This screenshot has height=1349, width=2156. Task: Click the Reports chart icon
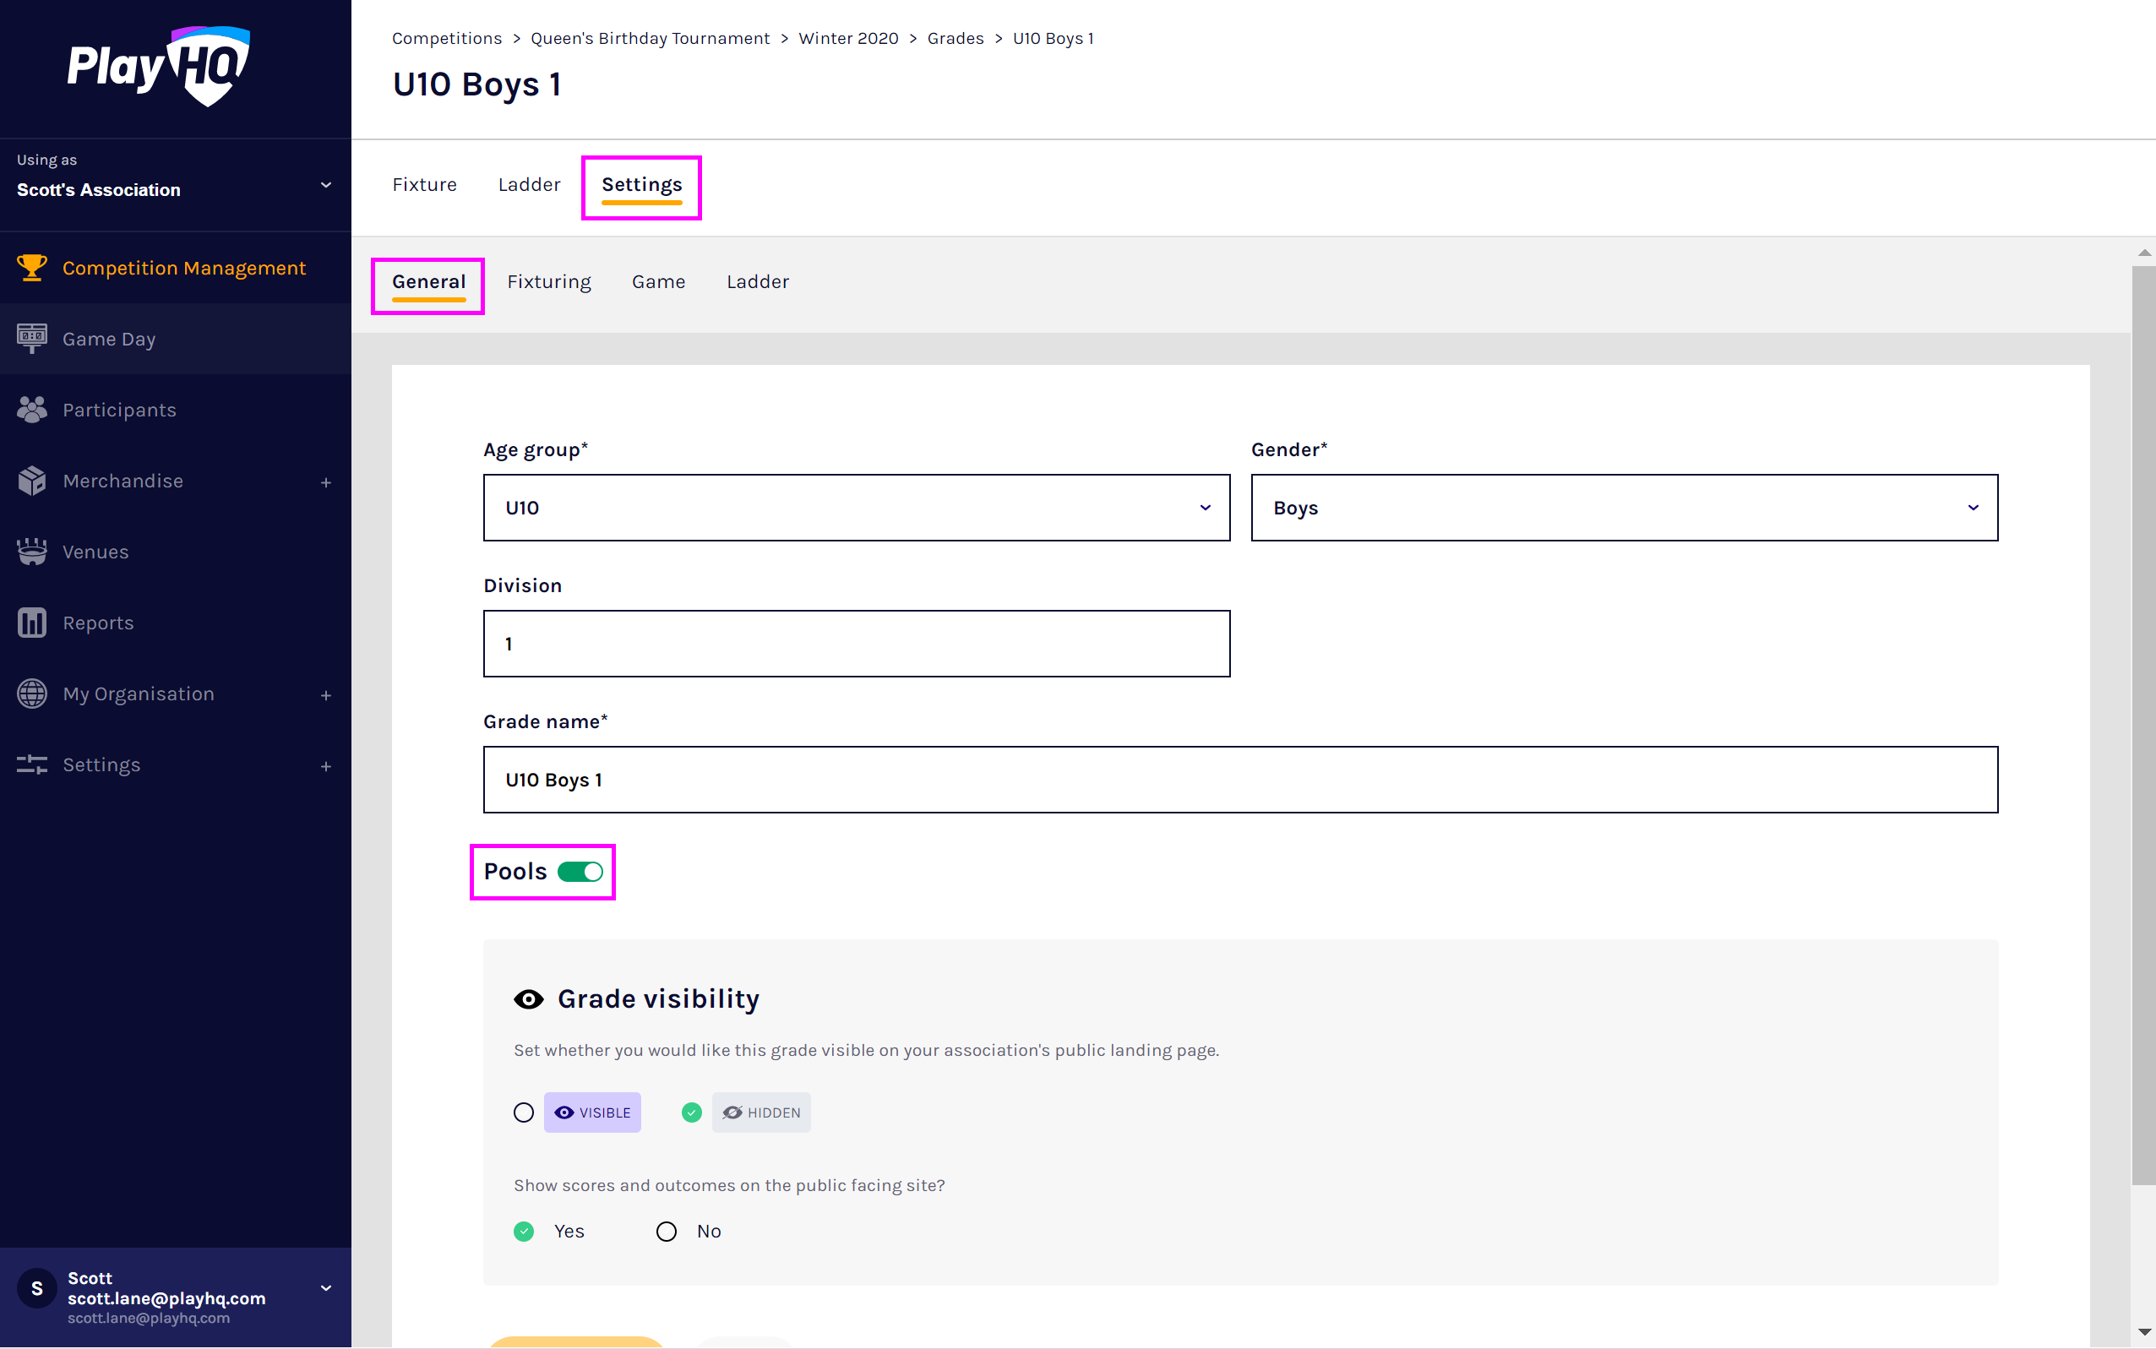click(x=32, y=623)
